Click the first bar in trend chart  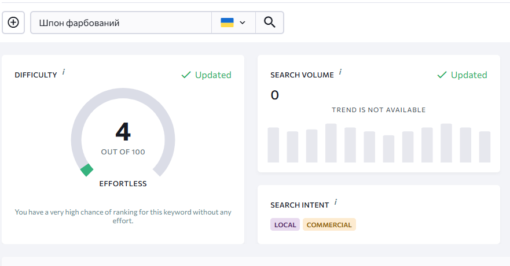[x=273, y=145]
